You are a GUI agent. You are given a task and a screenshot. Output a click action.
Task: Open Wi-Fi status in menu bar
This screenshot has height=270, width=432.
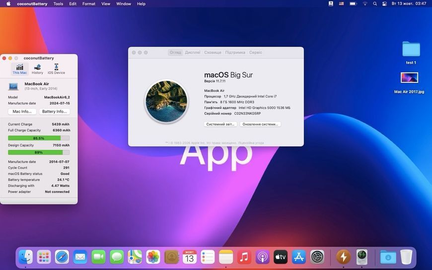coord(365,4)
